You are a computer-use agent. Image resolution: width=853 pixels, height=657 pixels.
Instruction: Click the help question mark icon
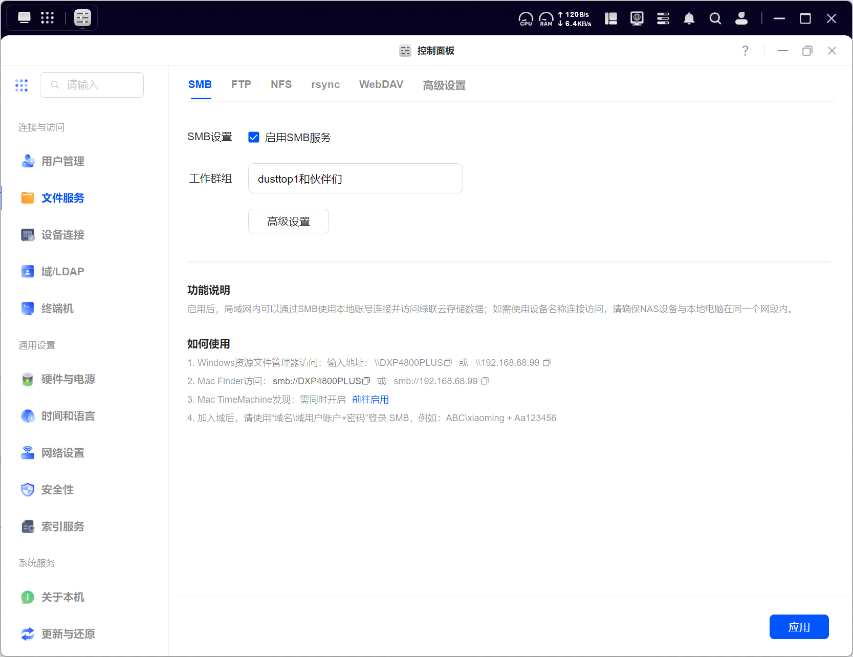pyautogui.click(x=745, y=51)
